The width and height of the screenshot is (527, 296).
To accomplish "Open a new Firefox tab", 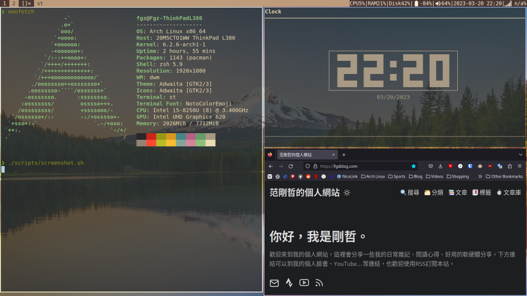I will 344,155.
